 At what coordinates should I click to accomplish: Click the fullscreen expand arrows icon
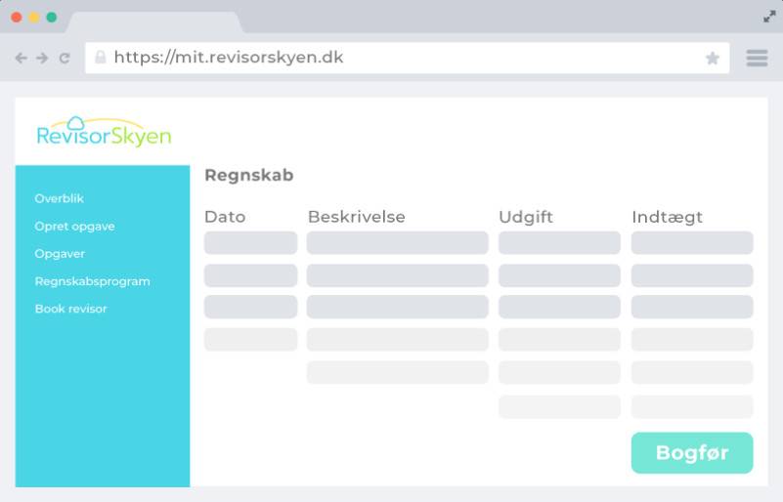tap(769, 16)
